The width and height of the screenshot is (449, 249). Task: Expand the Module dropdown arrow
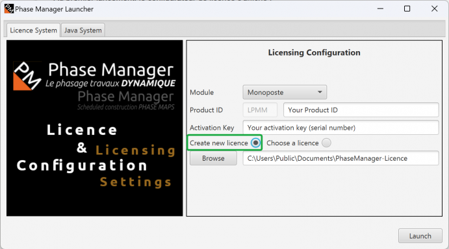pyautogui.click(x=320, y=92)
